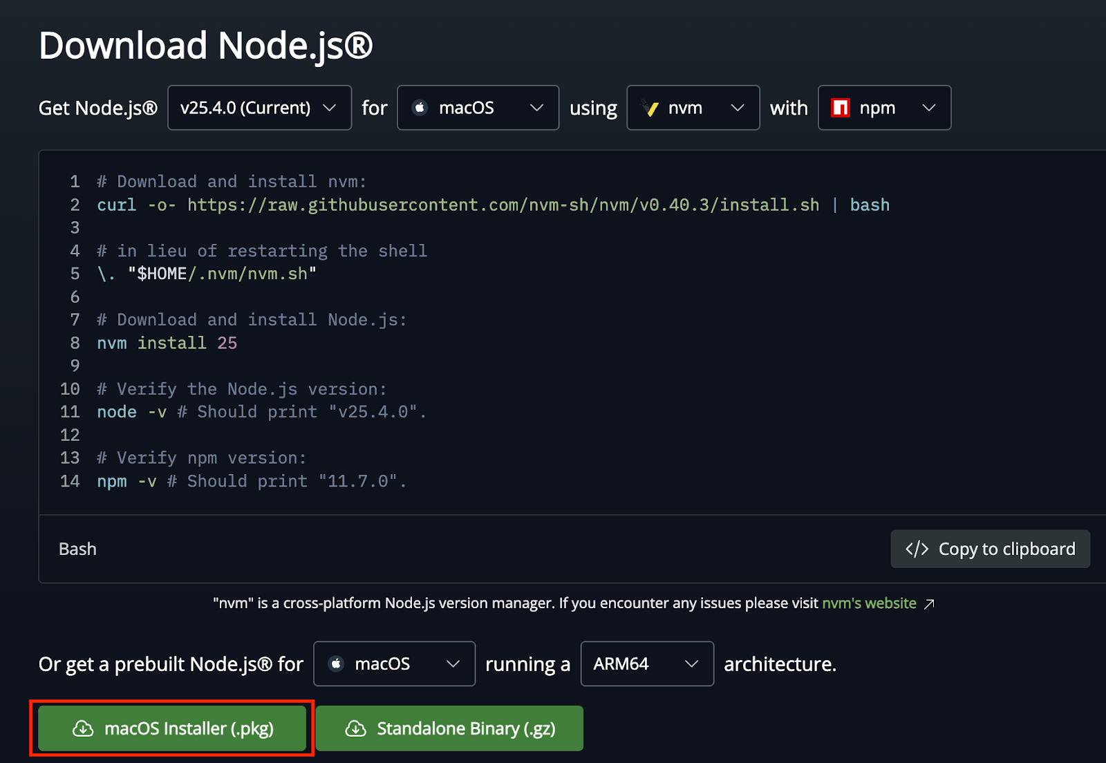Expand the top macOS platform dropdown chevron
The height and width of the screenshot is (763, 1106).
536,108
